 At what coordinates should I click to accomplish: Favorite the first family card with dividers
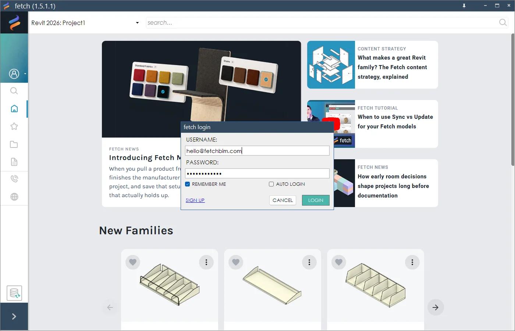coord(133,262)
